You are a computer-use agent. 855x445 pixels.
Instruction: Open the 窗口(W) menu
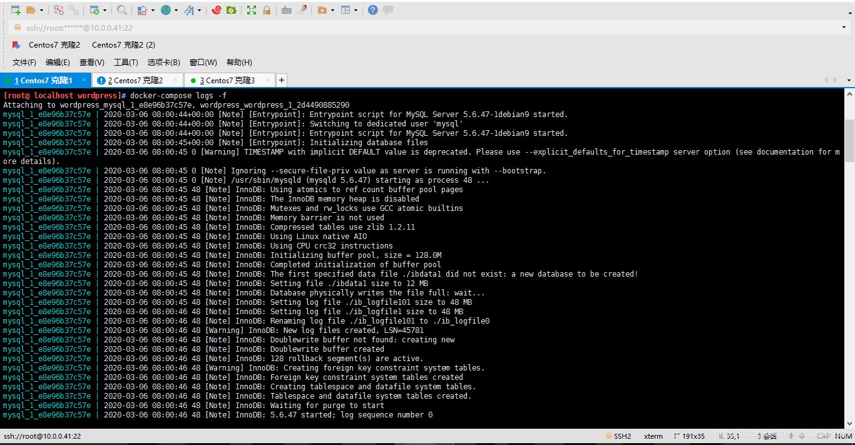(203, 63)
